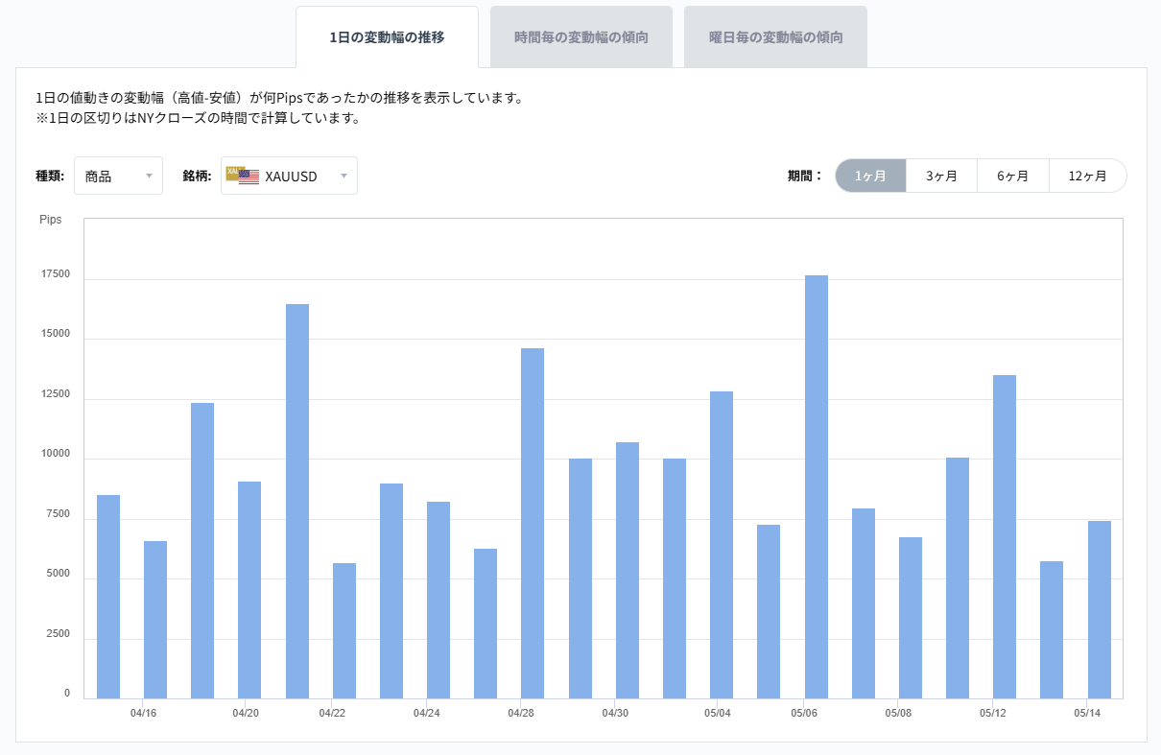
Task: Click the XAUUSD flag icon
Action: coord(243,175)
